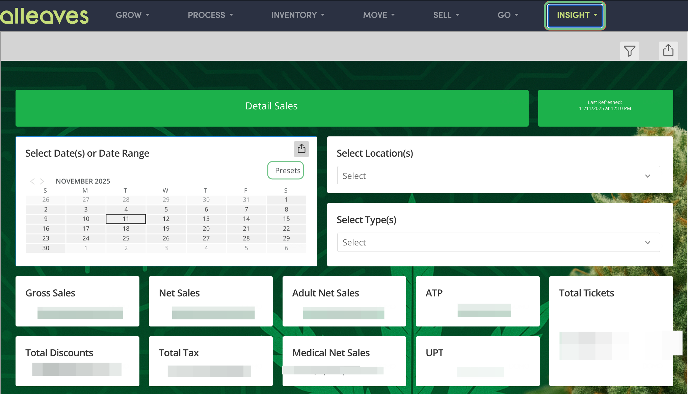Viewport: 688px width, 394px height.
Task: Select November 11 in the calendar
Action: coord(126,219)
